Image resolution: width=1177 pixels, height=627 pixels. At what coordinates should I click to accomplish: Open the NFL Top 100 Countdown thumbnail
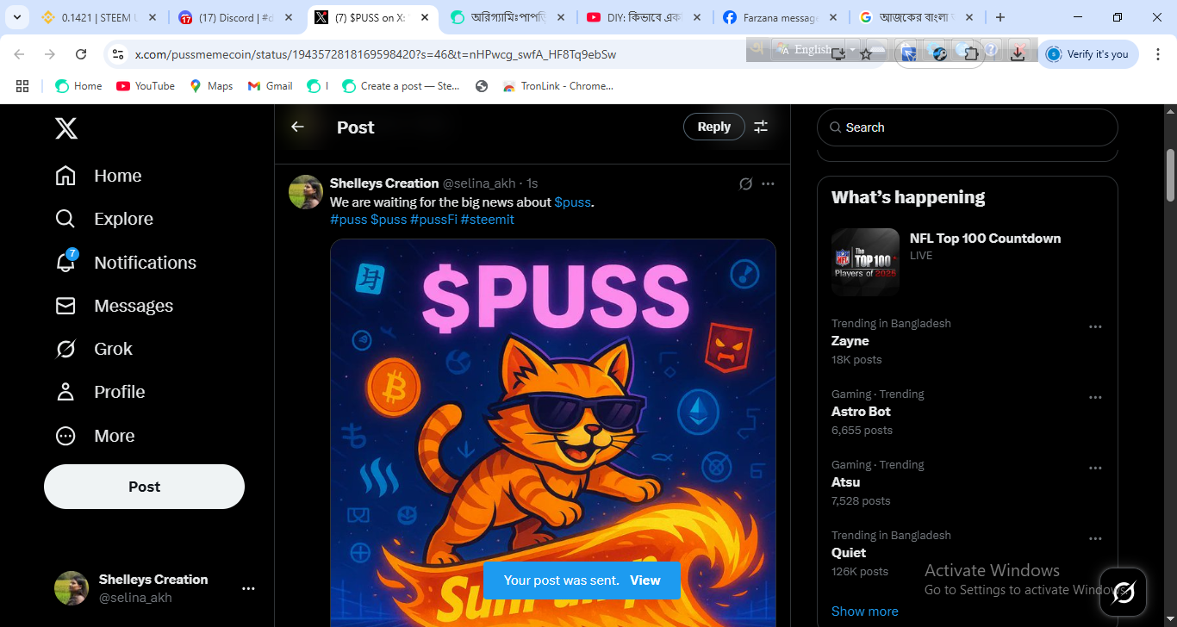[x=865, y=262]
